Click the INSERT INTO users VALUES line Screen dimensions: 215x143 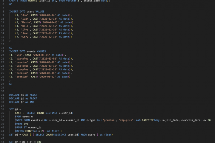point(27,12)
